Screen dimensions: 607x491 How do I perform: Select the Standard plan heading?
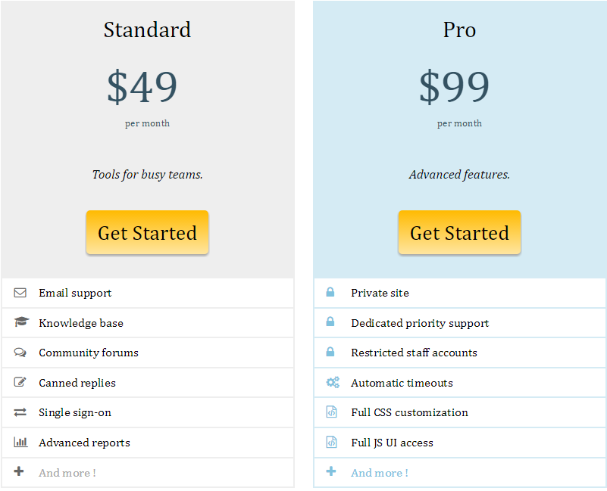147,30
